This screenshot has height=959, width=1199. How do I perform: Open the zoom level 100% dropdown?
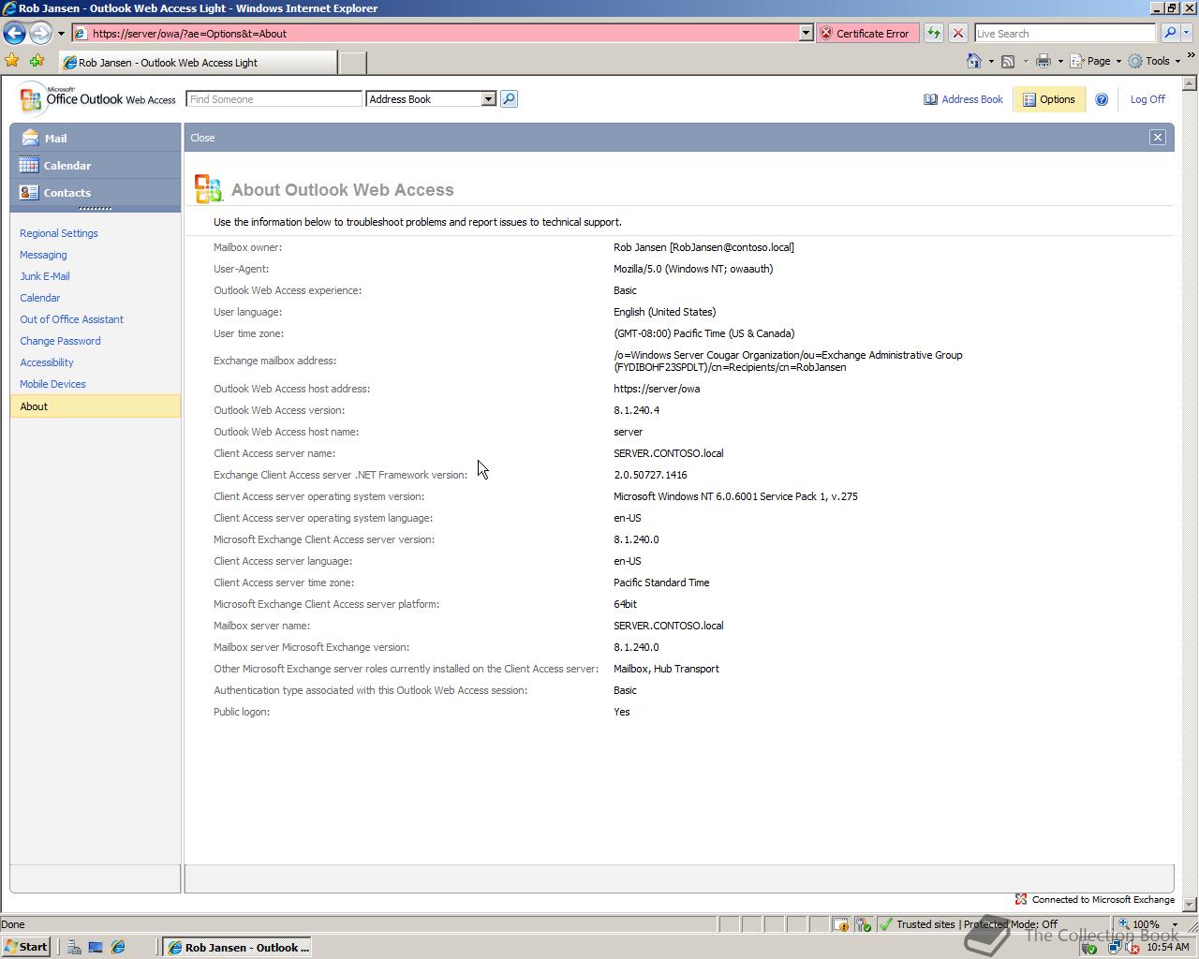pyautogui.click(x=1175, y=924)
